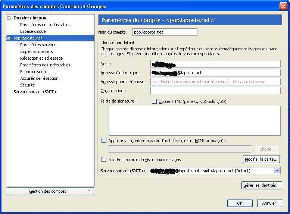Select Dossiers locaux in the tree

coord(30,18)
